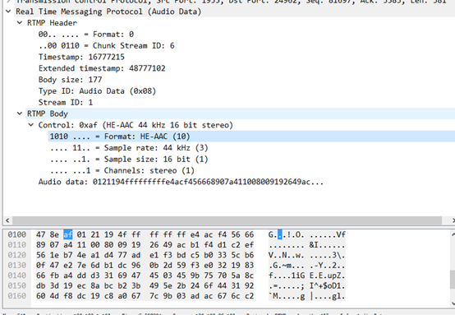Select Sample size: 16 bit row

coord(129,159)
